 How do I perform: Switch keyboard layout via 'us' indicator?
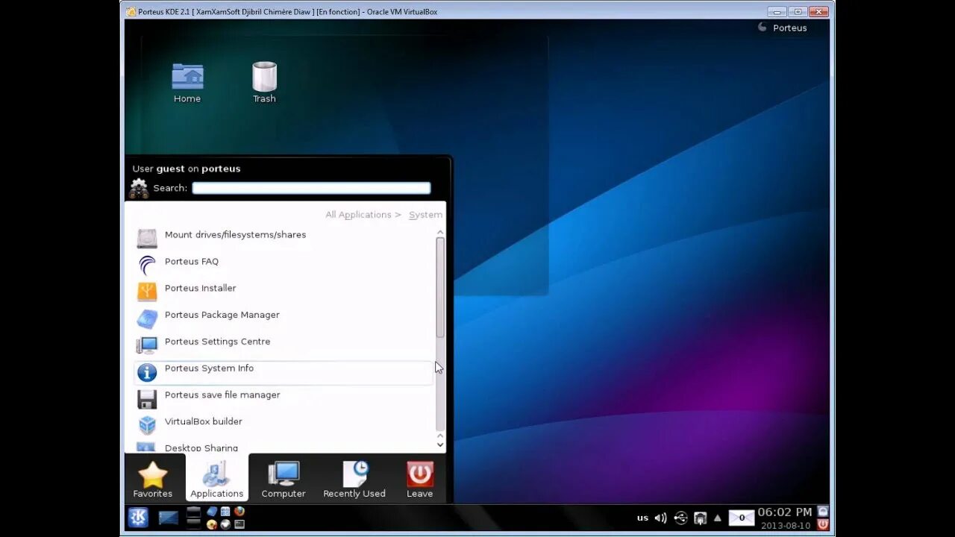(642, 518)
